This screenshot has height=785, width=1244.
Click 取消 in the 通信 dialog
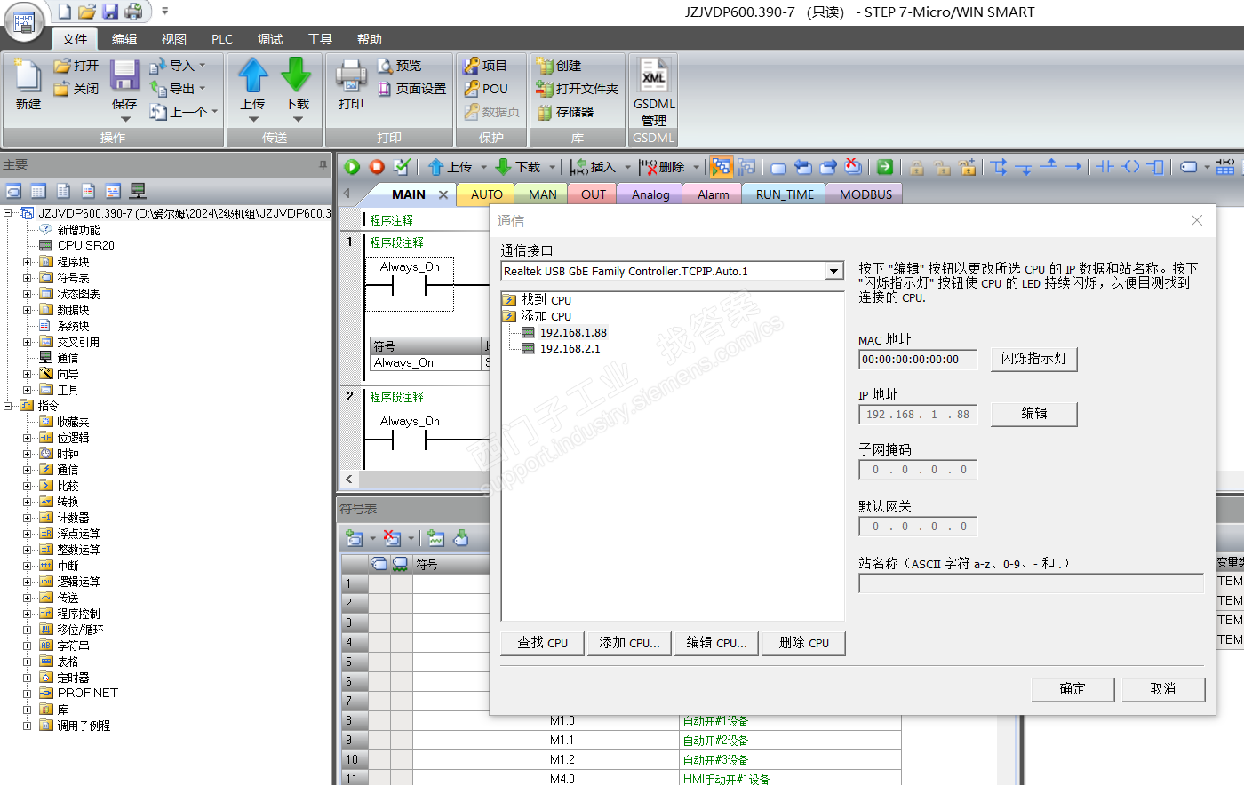(x=1163, y=689)
